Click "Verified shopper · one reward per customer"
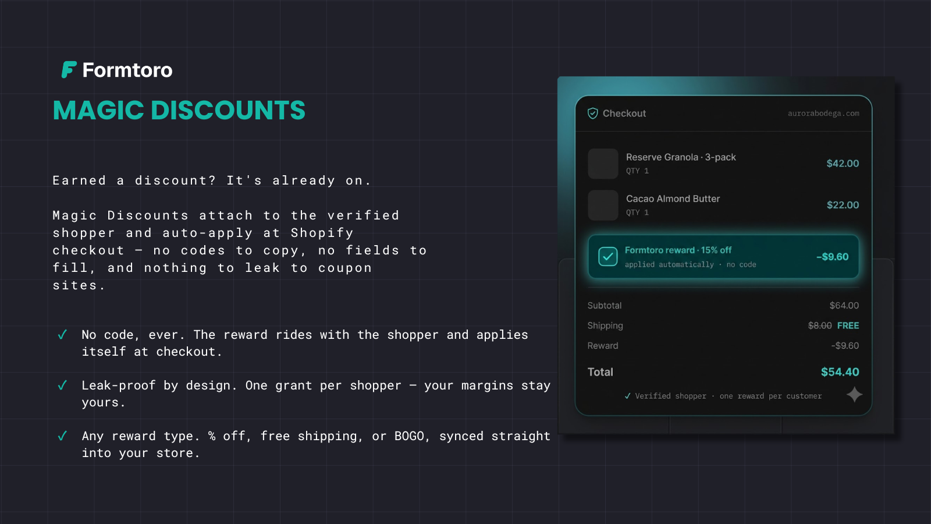Image resolution: width=931 pixels, height=524 pixels. pos(729,396)
